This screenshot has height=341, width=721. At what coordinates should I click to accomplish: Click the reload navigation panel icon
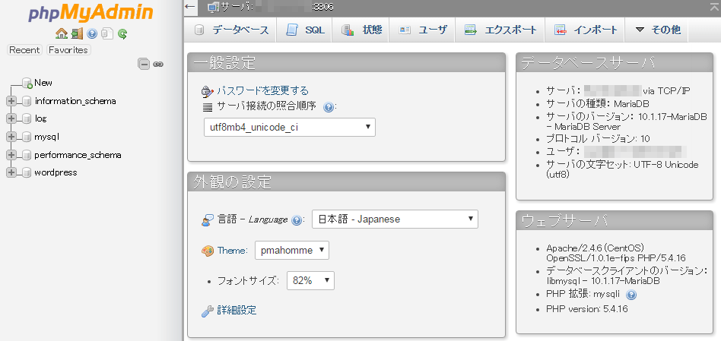tap(122, 33)
